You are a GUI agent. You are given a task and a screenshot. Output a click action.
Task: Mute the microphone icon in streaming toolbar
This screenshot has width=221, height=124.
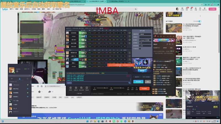[x=94, y=88]
